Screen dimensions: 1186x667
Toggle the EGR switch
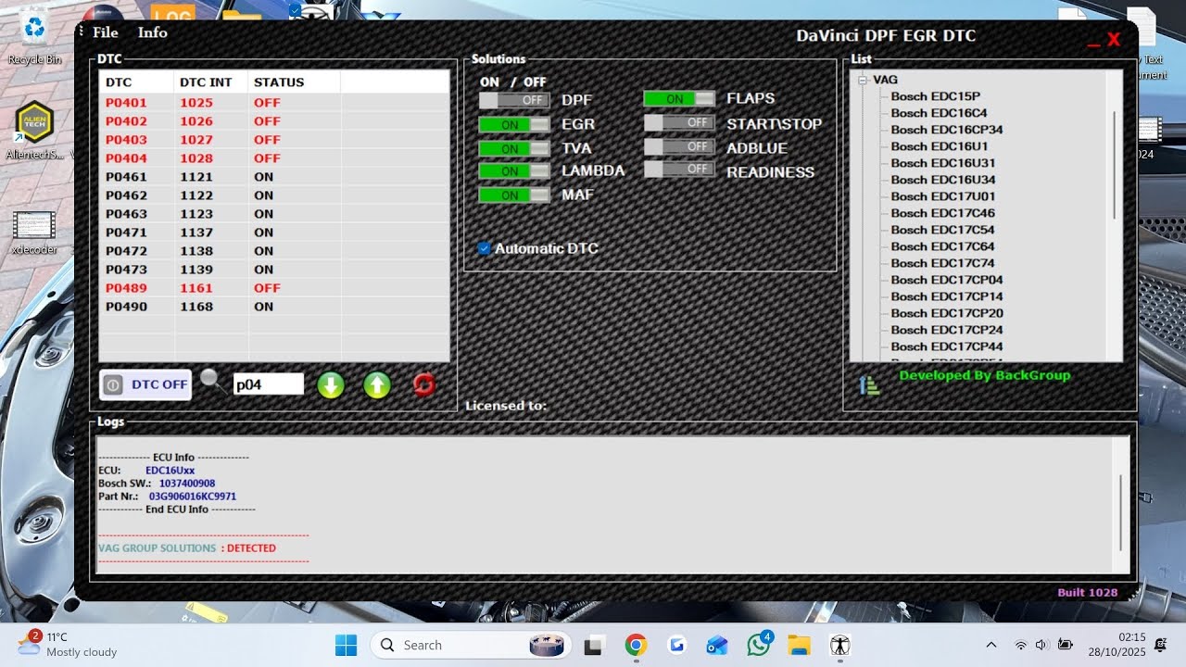coord(514,124)
